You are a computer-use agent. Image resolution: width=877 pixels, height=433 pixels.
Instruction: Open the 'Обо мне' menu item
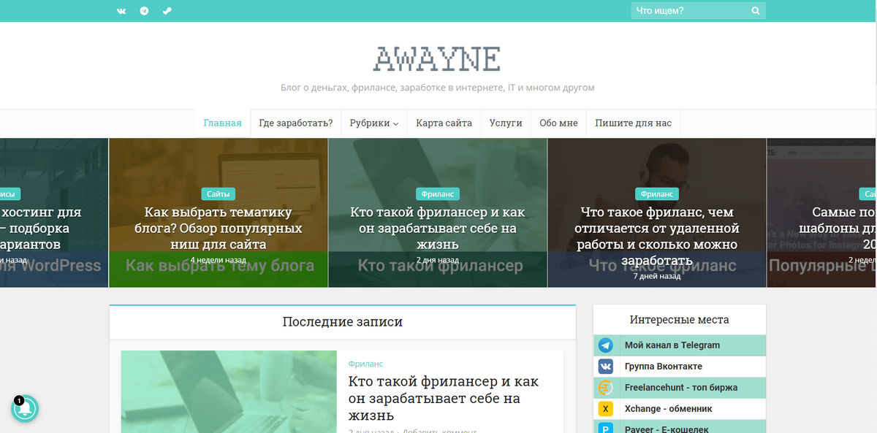tap(558, 123)
